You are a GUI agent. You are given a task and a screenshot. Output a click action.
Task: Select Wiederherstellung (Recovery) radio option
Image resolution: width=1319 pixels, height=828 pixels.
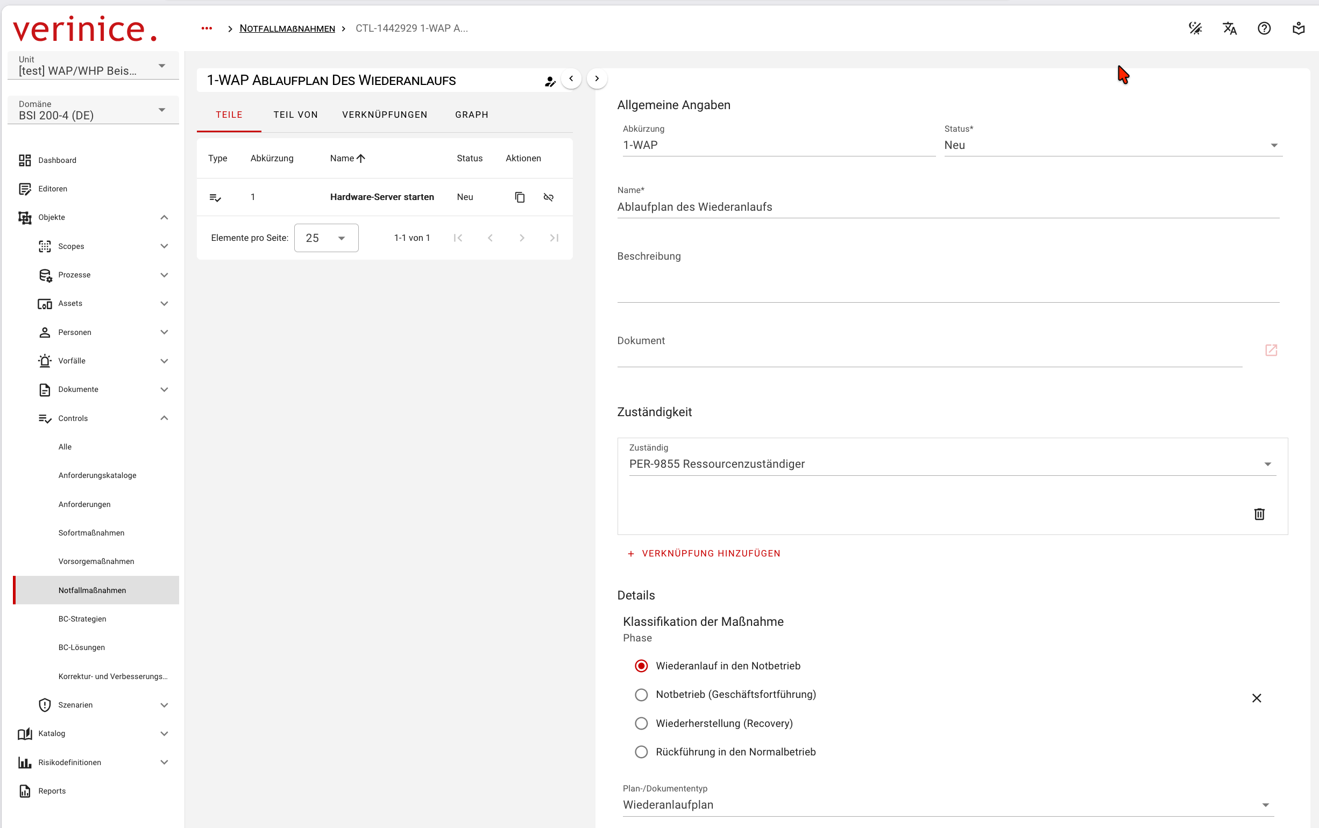click(x=641, y=723)
